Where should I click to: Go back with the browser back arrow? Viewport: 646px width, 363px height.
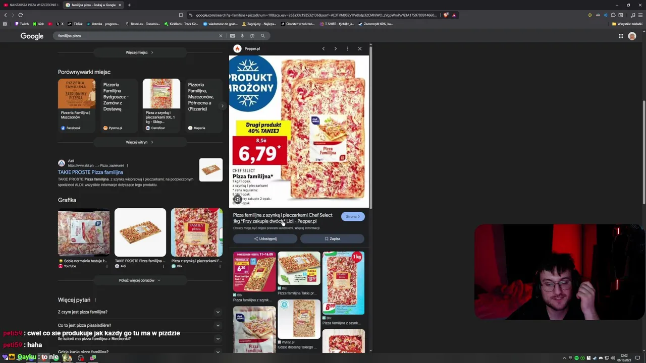[6, 15]
